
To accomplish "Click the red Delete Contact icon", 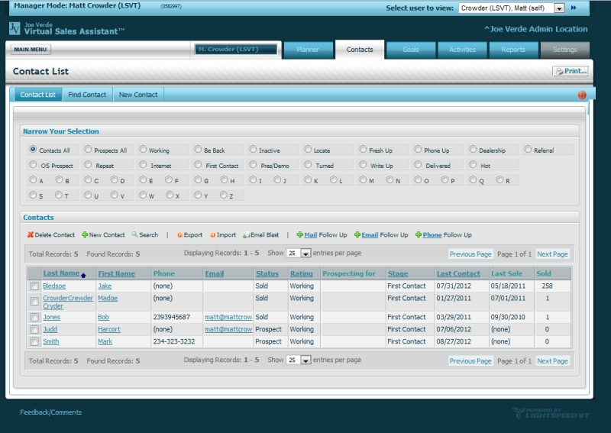I will 31,235.
